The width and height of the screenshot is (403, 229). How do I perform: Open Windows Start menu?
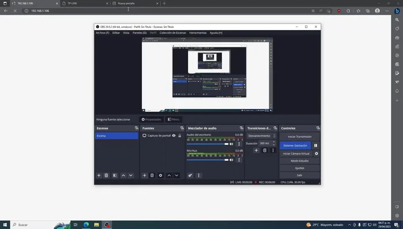(5, 225)
